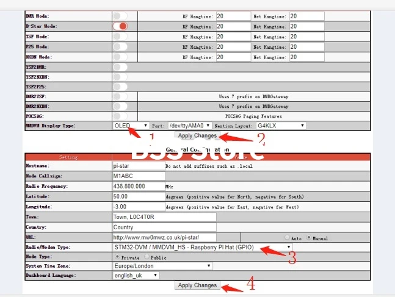Switch on YSF2NXDN
Viewport: 395px width, 297px height.
[120, 77]
